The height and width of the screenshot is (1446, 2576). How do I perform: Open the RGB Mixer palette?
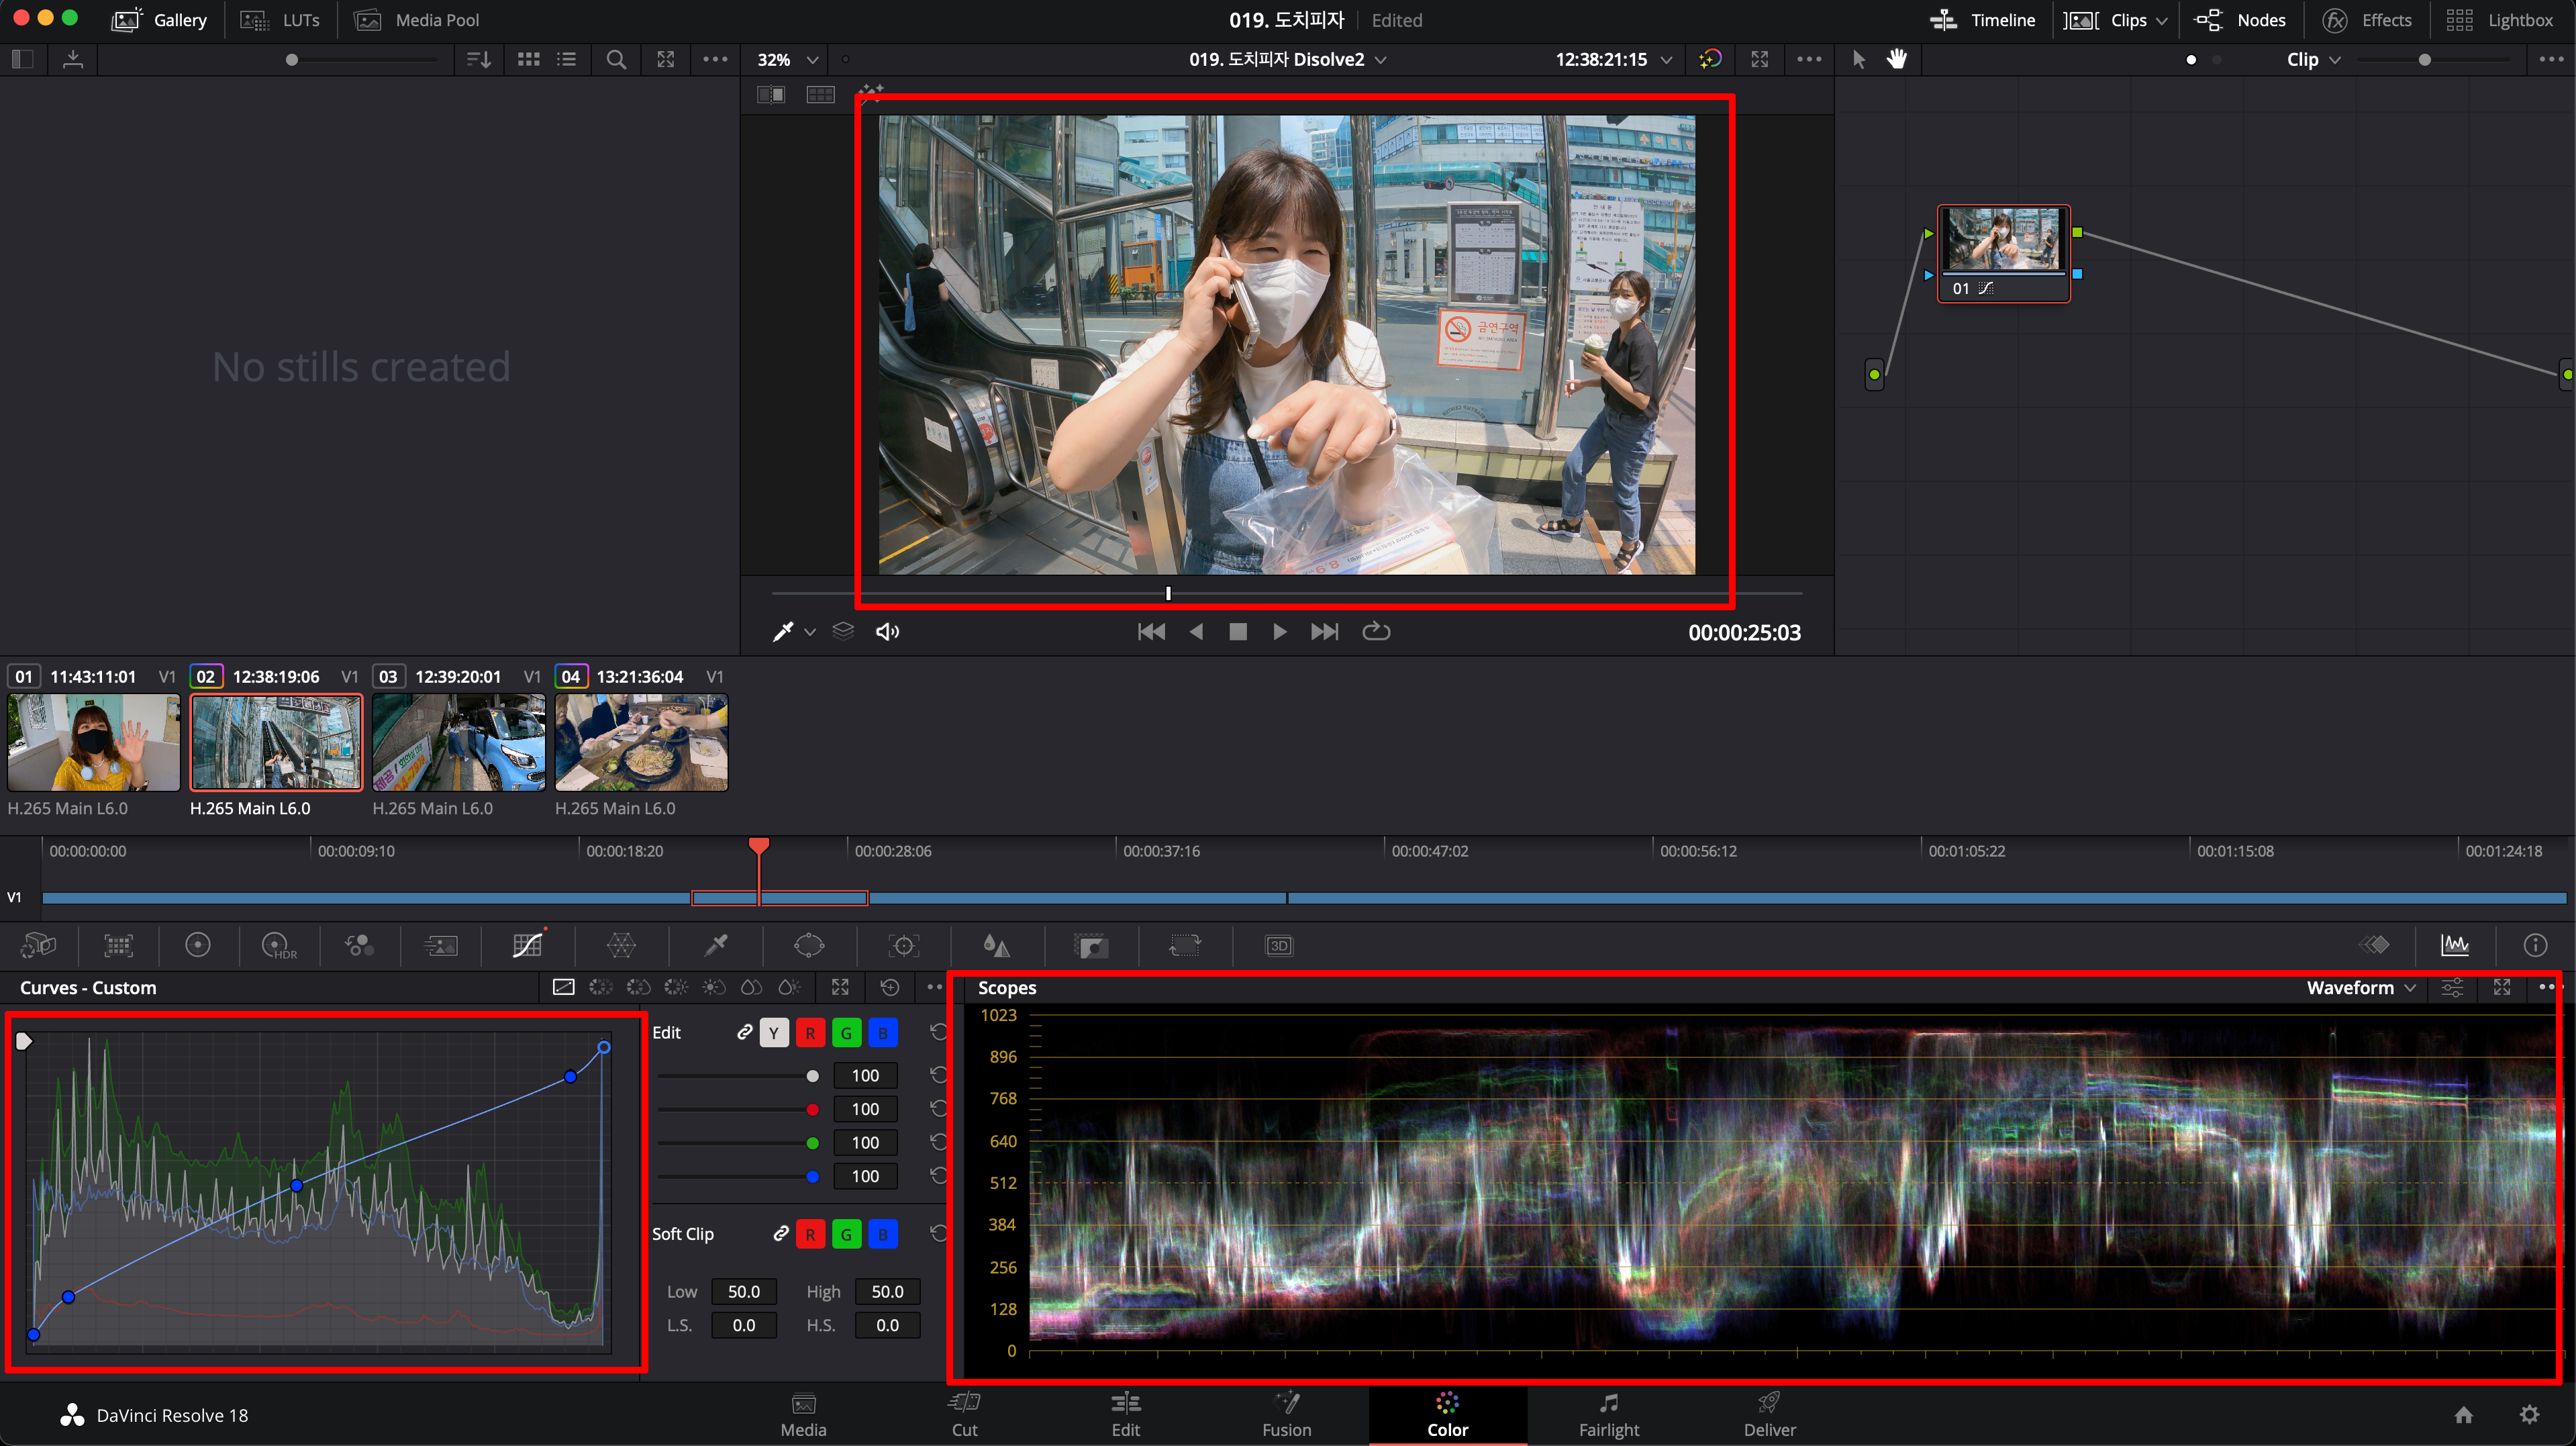coord(359,945)
